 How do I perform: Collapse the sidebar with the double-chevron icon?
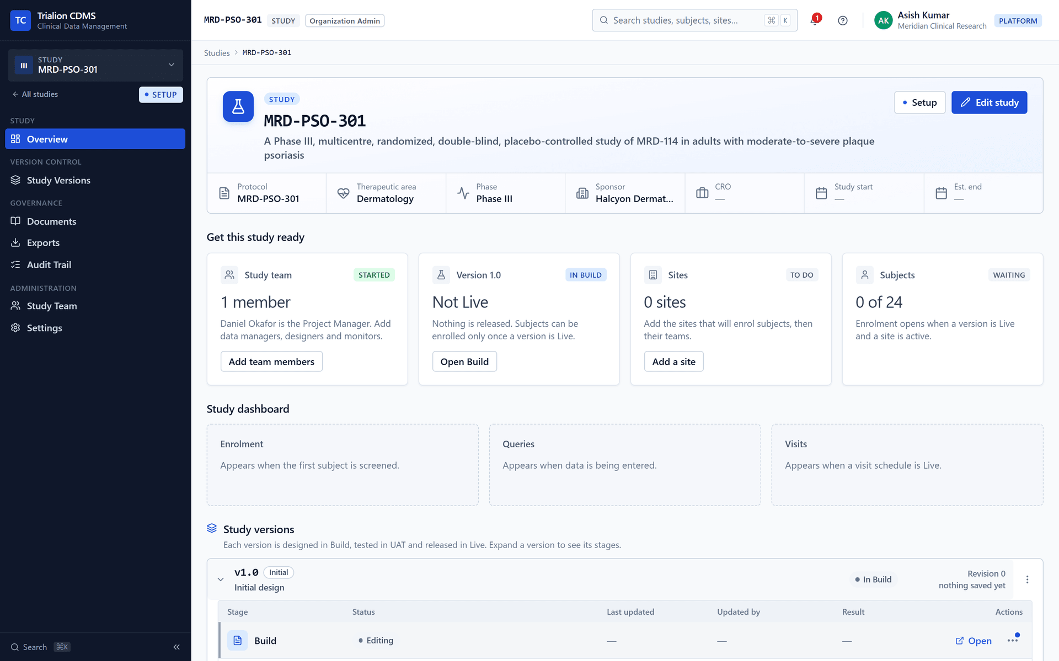[x=176, y=647]
